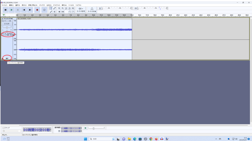
Task: Open the Windows Start button
Action: pyautogui.click(x=85, y=139)
